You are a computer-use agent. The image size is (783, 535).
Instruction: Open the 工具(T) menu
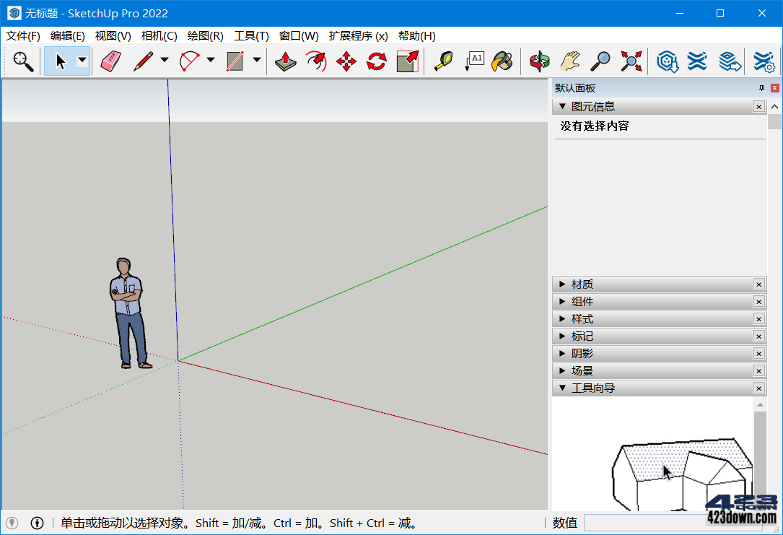[x=251, y=36]
